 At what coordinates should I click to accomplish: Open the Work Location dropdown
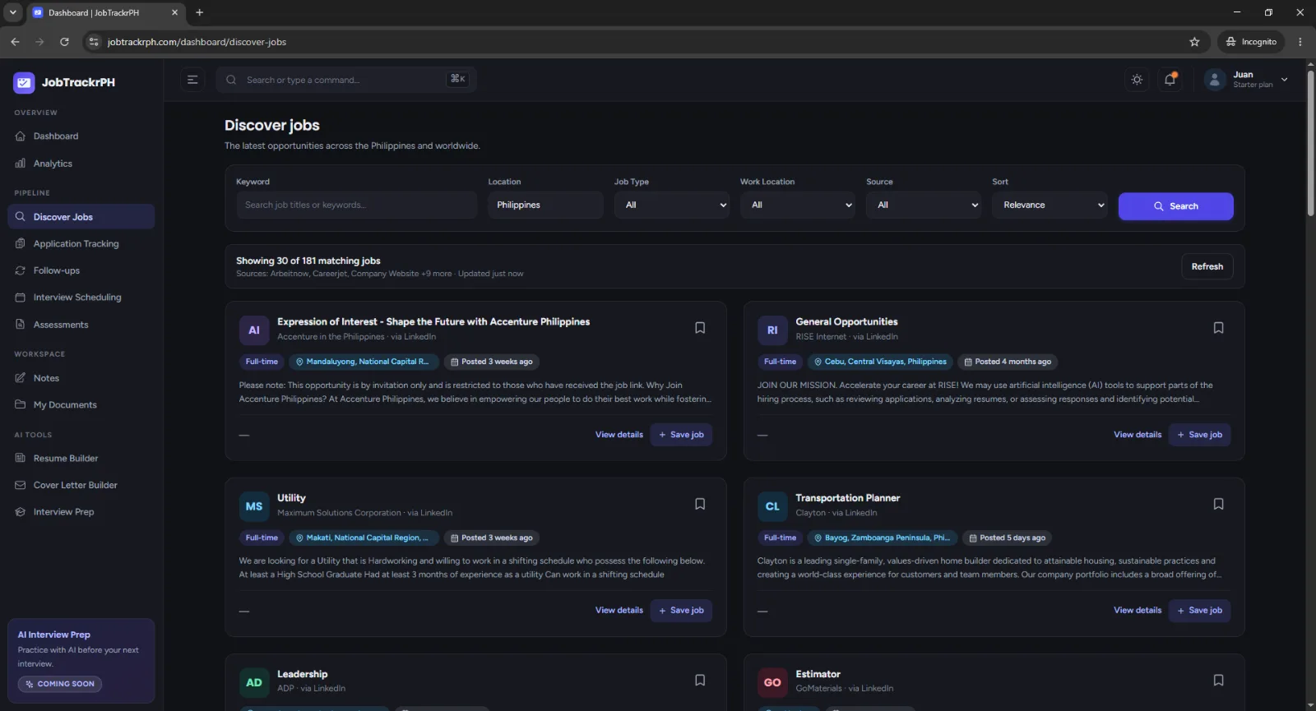point(797,205)
